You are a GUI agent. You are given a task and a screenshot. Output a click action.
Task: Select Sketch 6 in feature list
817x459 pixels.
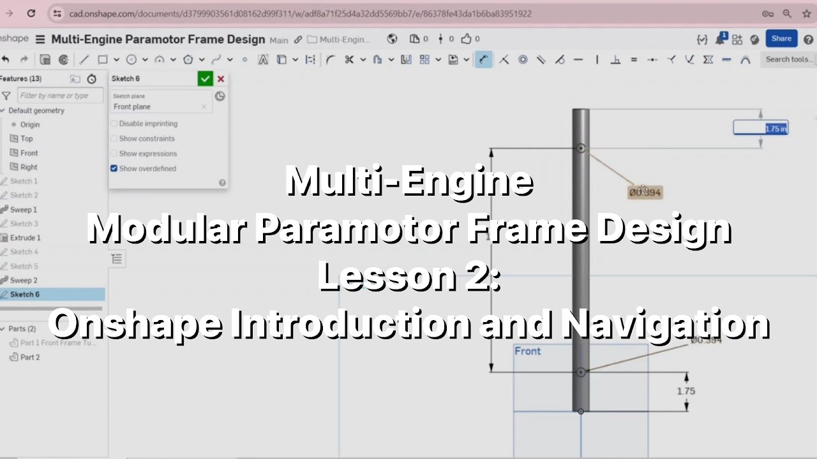[52, 295]
